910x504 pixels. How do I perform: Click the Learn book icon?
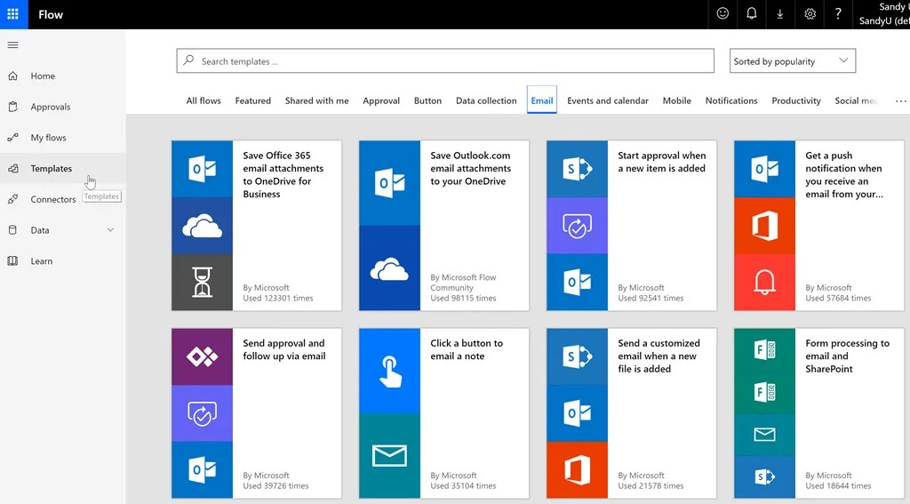click(x=12, y=260)
